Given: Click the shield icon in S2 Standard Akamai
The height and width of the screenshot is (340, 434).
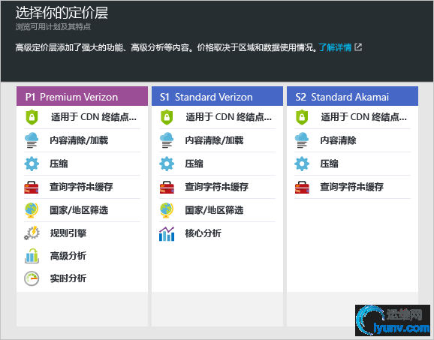Looking at the screenshot, I should coord(302,117).
